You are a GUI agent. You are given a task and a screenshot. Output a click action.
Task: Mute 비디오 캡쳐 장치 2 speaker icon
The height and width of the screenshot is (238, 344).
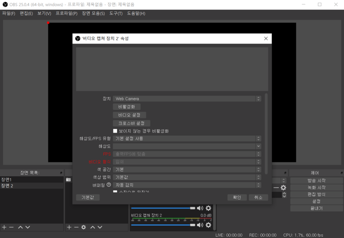click(x=200, y=225)
